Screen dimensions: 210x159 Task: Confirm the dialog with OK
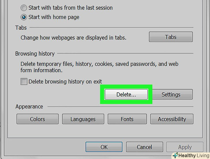pyautogui.click(x=104, y=147)
